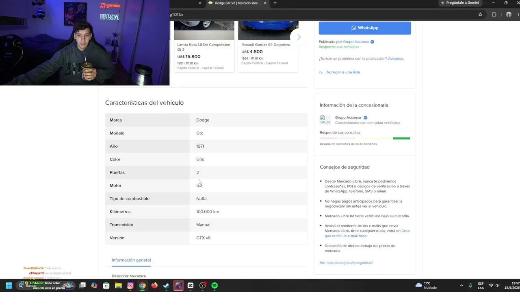Click the Grupo Accionar dealership logo
The width and height of the screenshot is (520, 292).
(x=325, y=120)
